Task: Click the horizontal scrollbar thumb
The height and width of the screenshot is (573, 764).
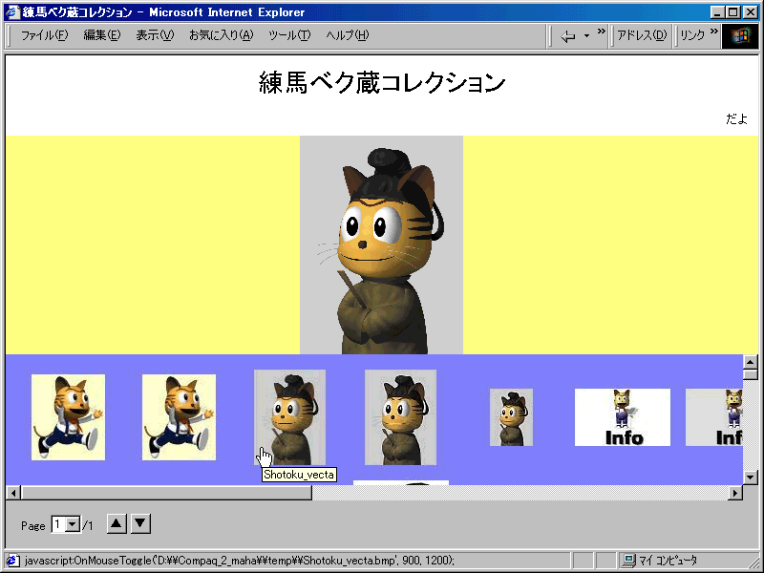Action: [166, 493]
